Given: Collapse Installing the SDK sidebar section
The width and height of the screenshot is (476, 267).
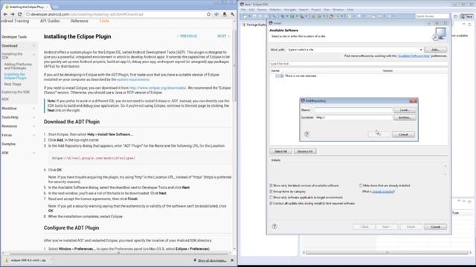Looking at the screenshot, I should tap(33, 54).
